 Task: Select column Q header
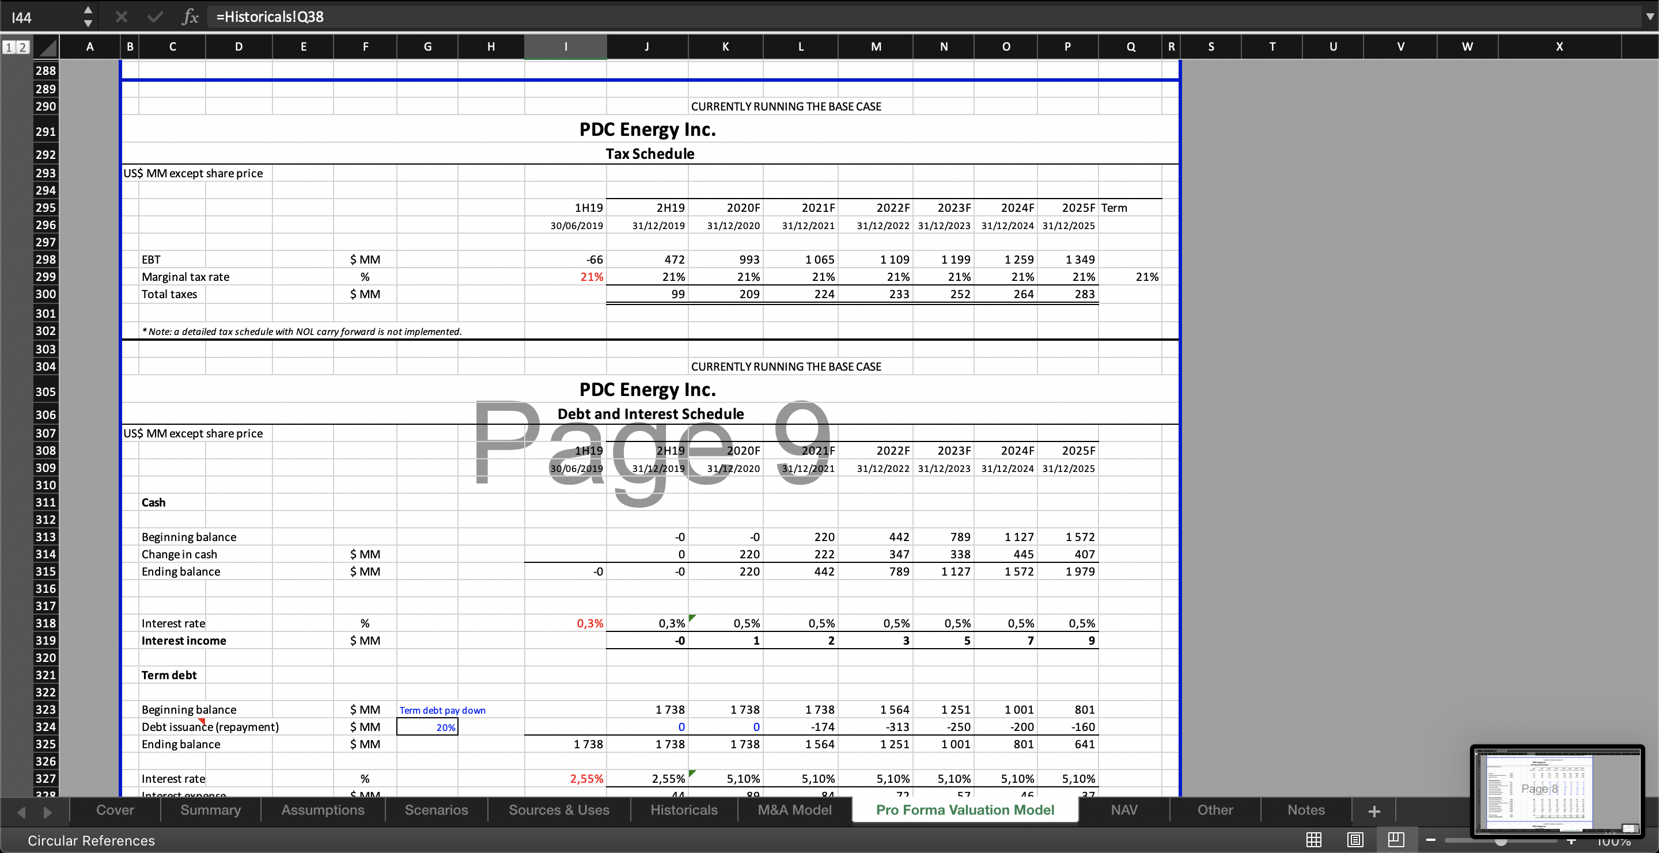click(1130, 46)
